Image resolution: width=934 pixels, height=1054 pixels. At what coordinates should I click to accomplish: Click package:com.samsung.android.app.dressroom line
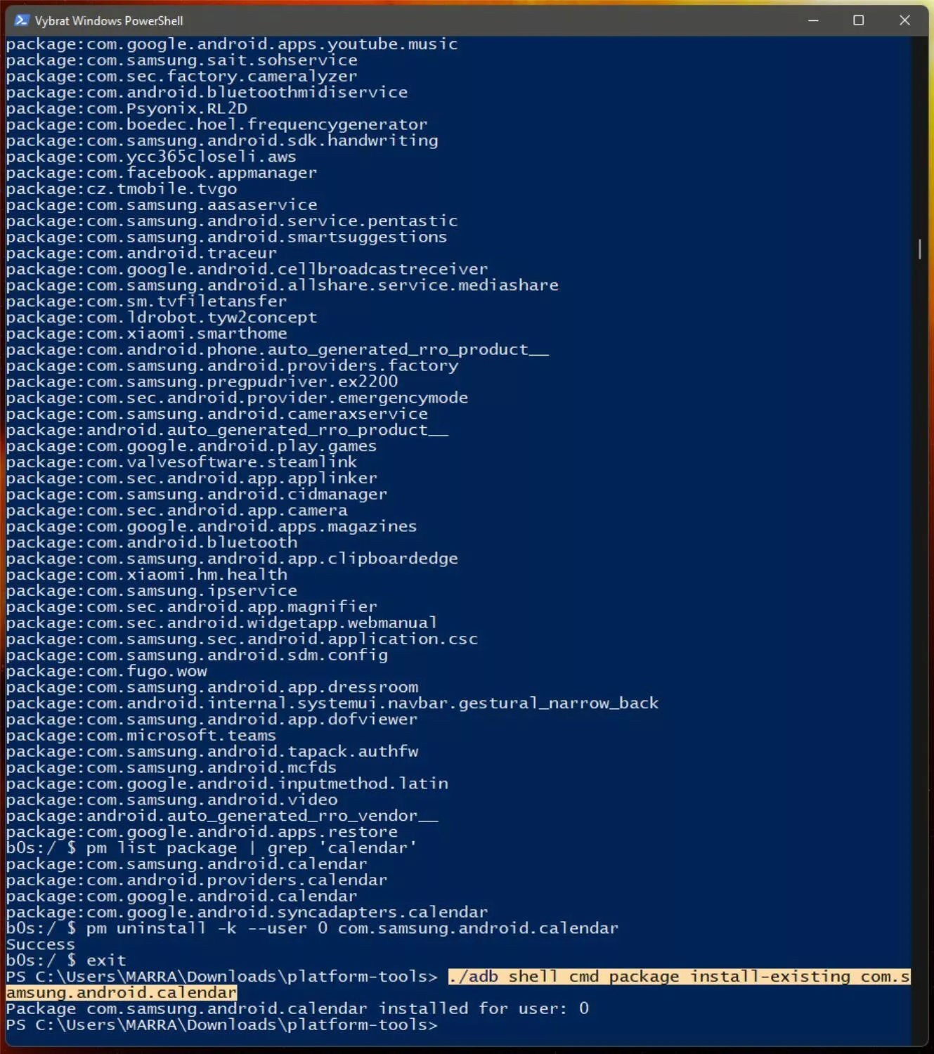tap(212, 689)
